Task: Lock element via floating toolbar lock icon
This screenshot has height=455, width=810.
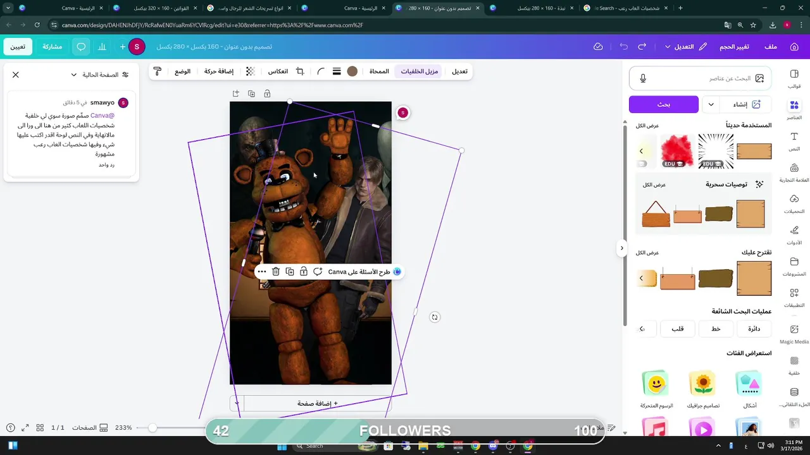Action: tap(304, 272)
